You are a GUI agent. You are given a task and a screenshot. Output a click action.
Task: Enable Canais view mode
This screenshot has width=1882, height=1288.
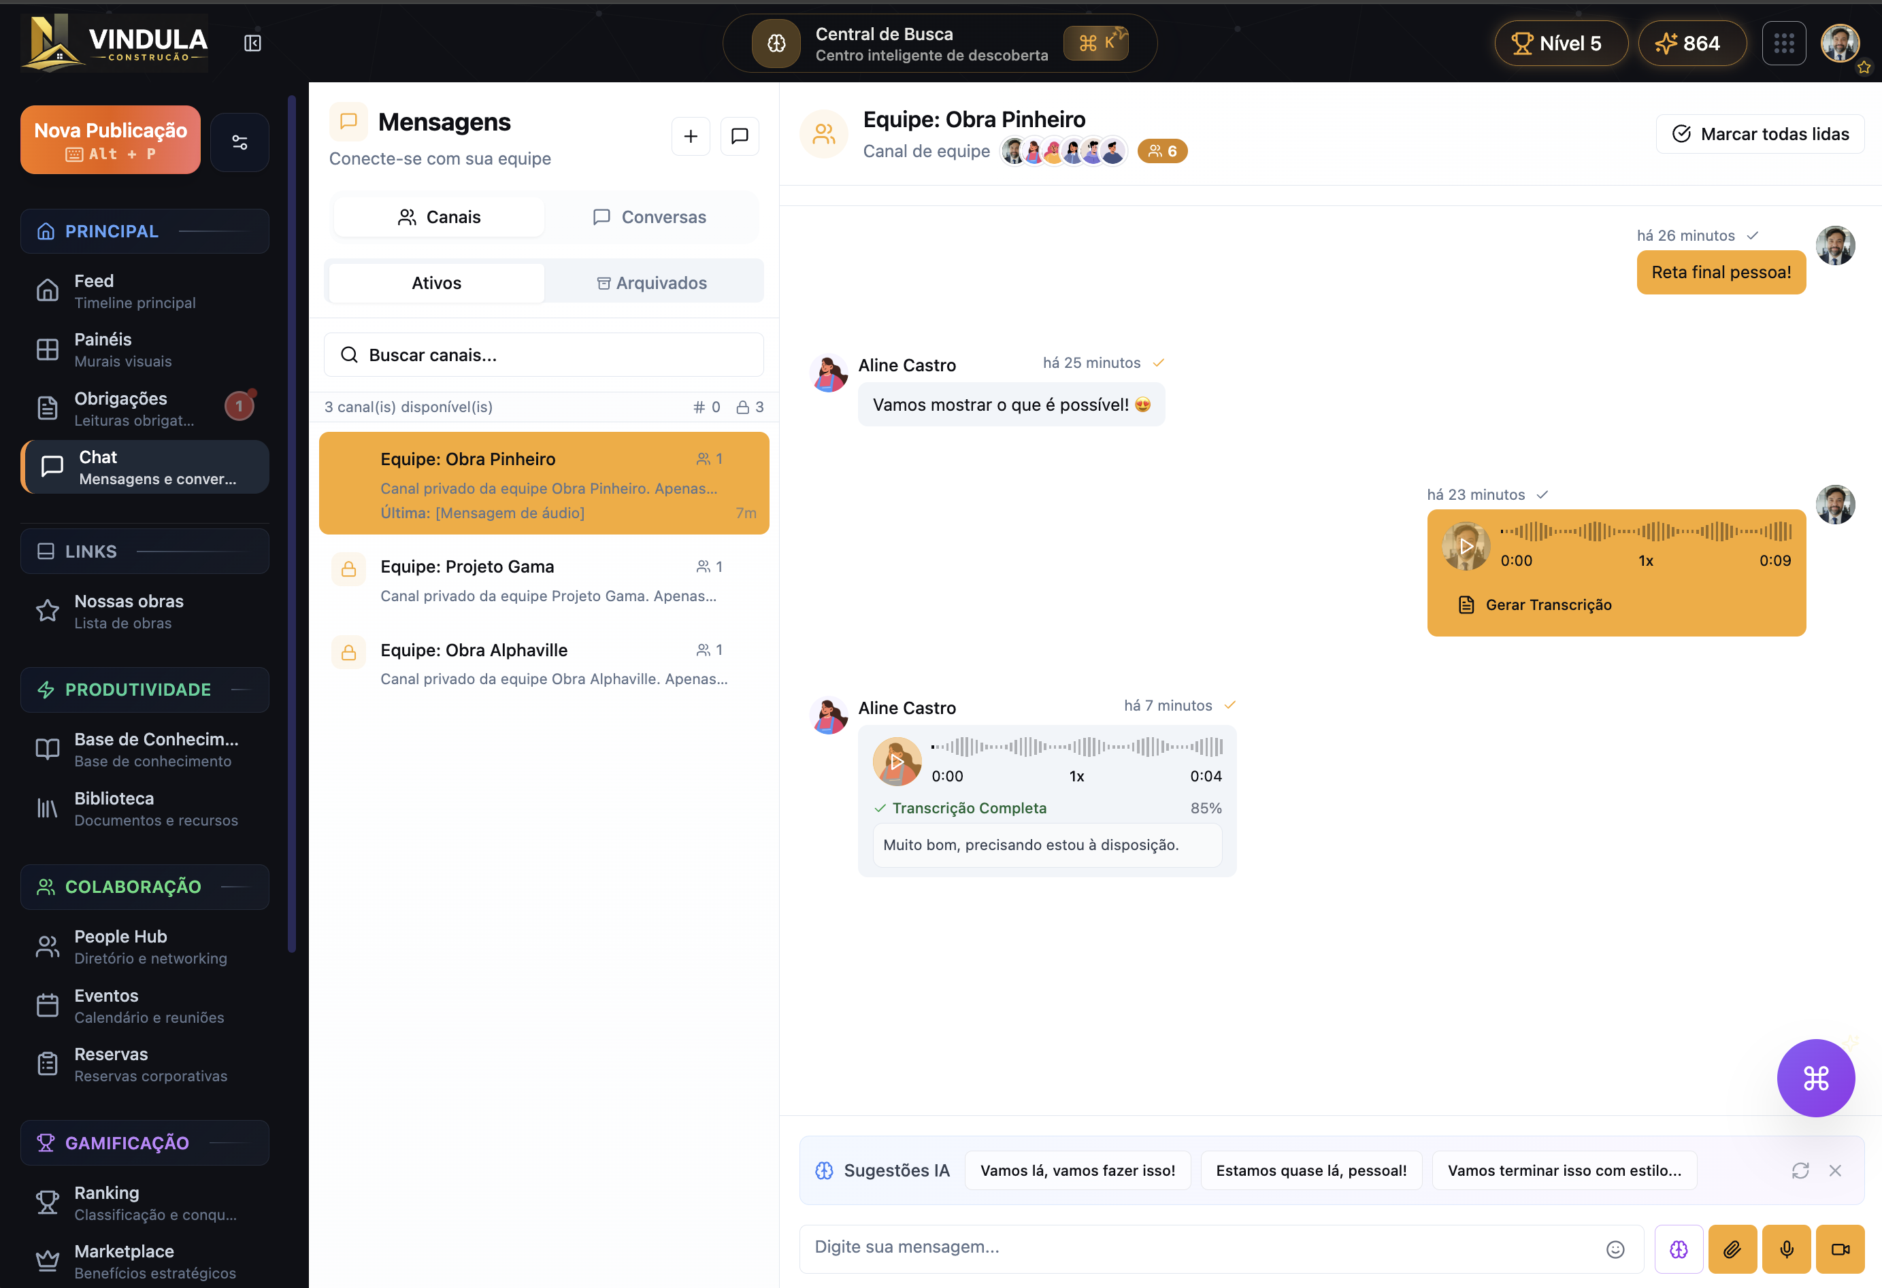pos(438,216)
